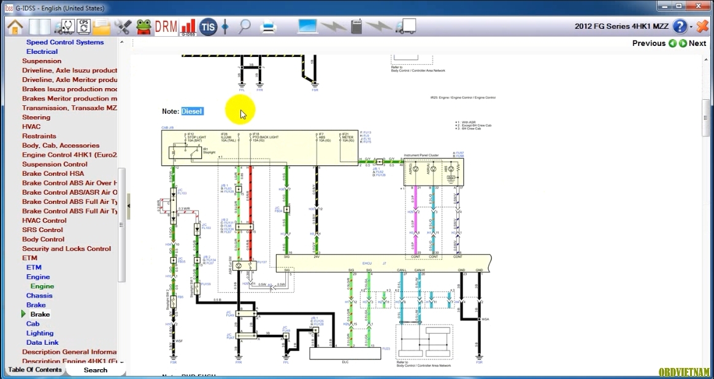Click the lightning link between laptop and interface
This screenshot has height=379, width=714.
[x=334, y=27]
